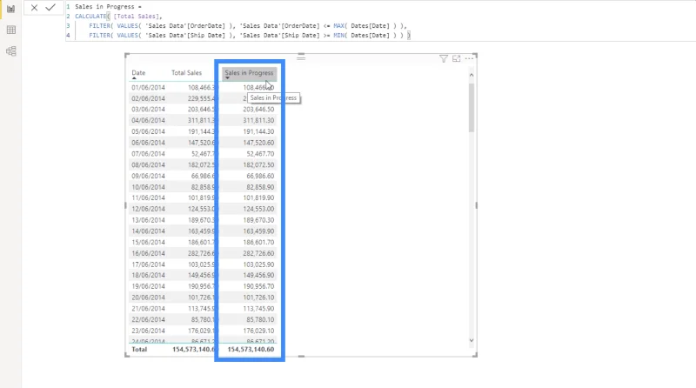The image size is (696, 388).
Task: Select the 12/06/2014 date cell
Action: (148, 209)
